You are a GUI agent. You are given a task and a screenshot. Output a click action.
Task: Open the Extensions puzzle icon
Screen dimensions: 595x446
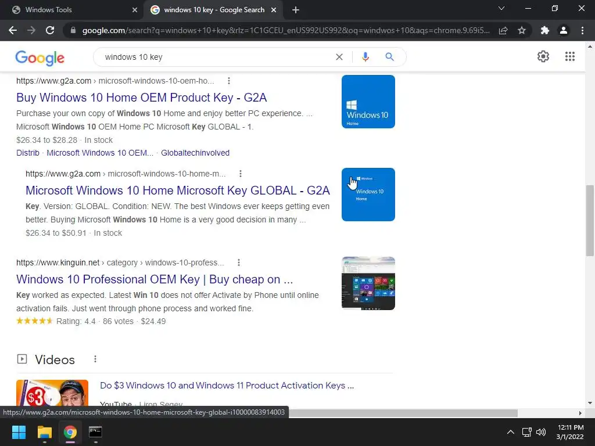tap(545, 30)
